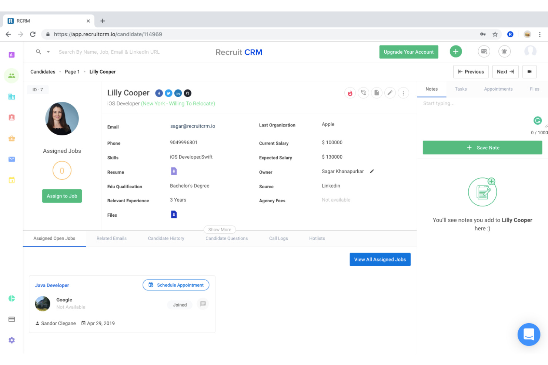Viewport: 548px width, 365px height.
Task: Open the reports pie chart icon
Action: pyautogui.click(x=11, y=298)
